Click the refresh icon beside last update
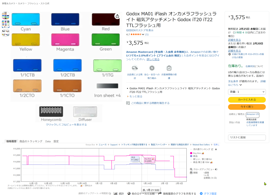 [x=110, y=193]
